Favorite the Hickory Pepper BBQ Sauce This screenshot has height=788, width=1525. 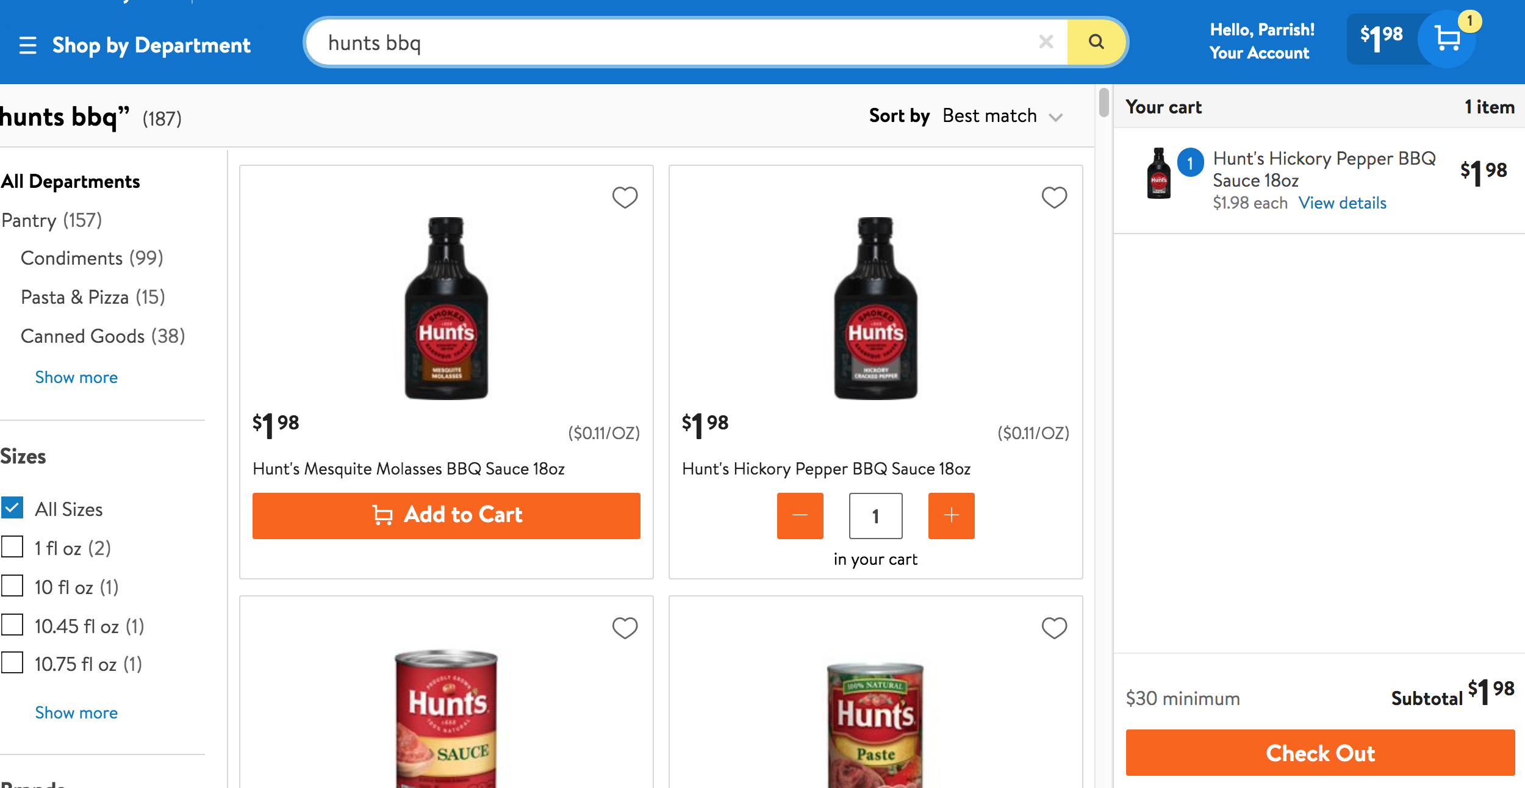[1053, 198]
